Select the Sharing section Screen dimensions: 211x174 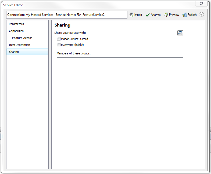14,52
